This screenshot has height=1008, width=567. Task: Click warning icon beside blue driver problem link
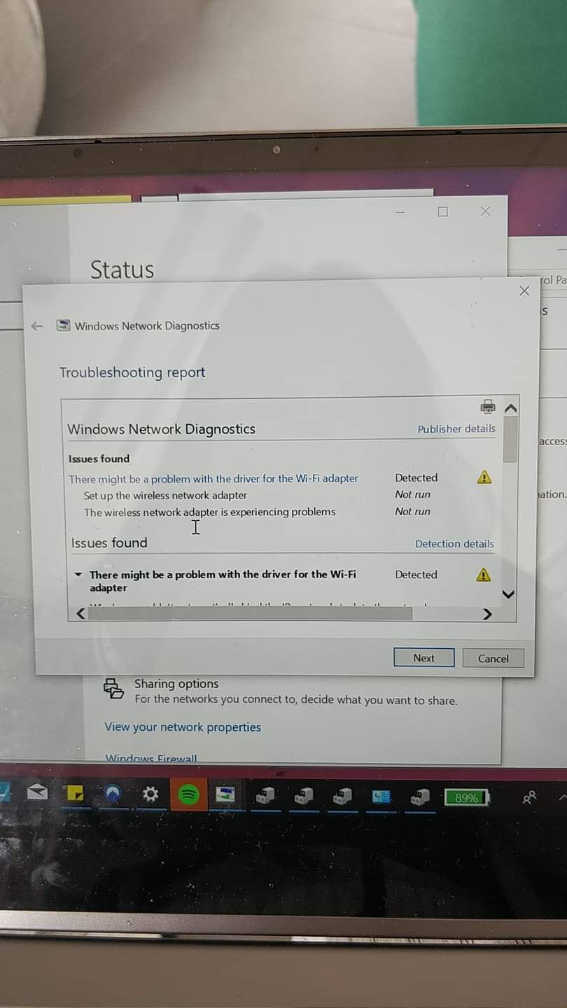coord(484,477)
